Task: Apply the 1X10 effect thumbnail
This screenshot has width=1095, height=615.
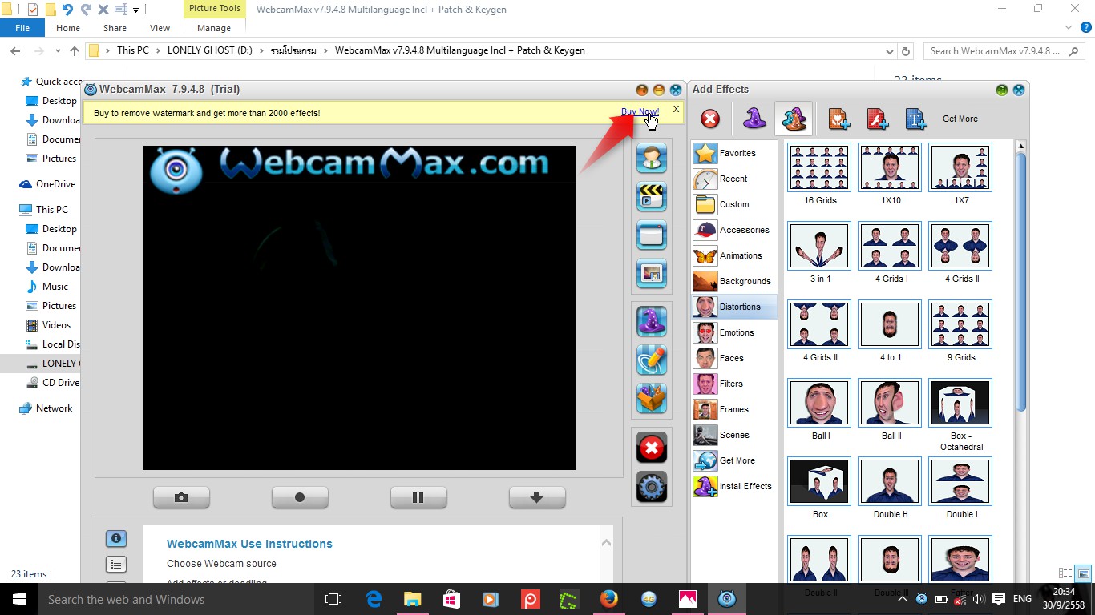Action: 891,167
